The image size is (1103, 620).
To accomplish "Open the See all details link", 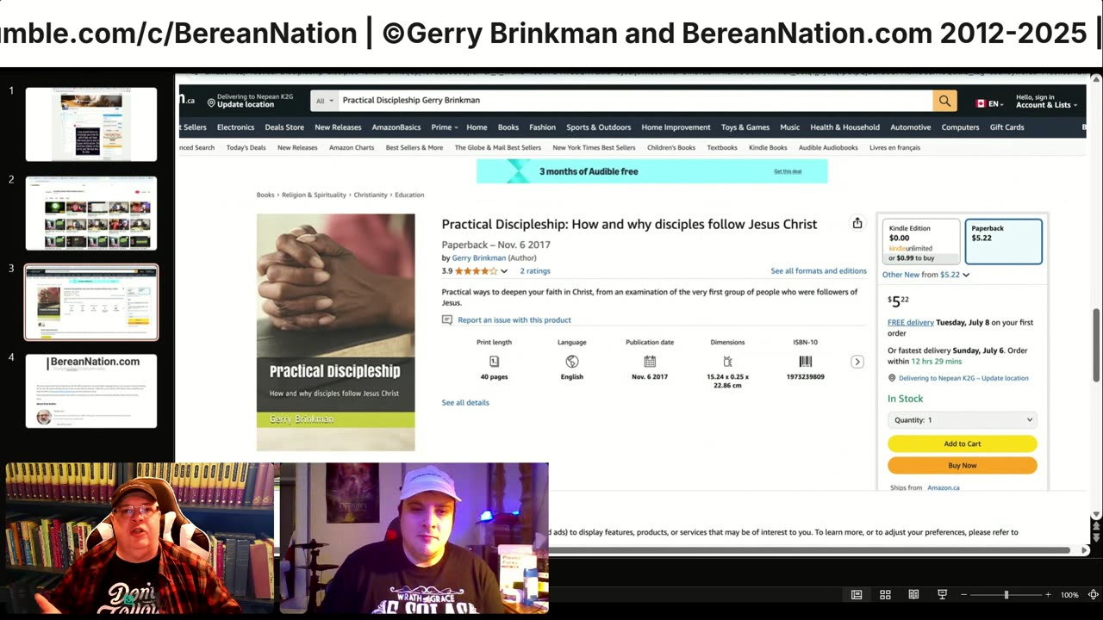I will (465, 403).
